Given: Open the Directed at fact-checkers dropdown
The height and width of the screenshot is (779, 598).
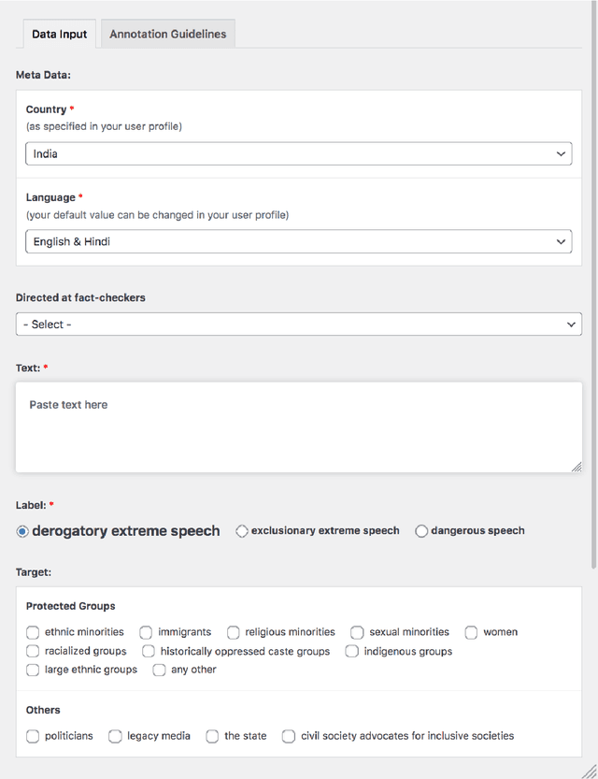Looking at the screenshot, I should click(x=298, y=324).
